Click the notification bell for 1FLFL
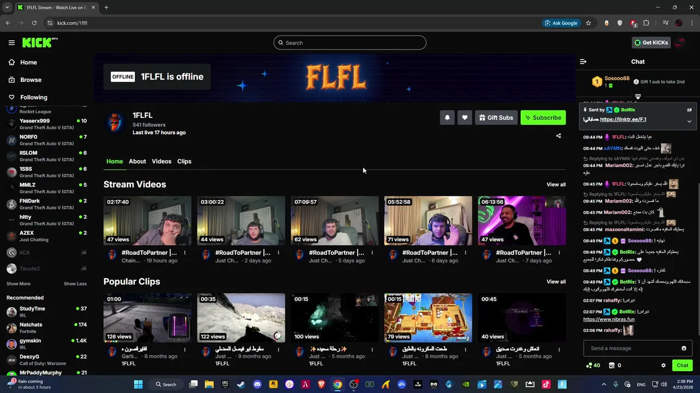Image resolution: width=700 pixels, height=393 pixels. click(x=447, y=117)
